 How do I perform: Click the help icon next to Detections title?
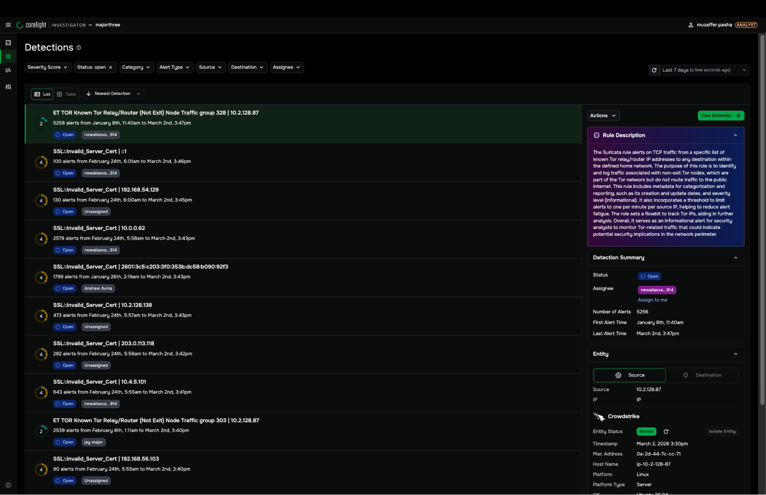[79, 47]
